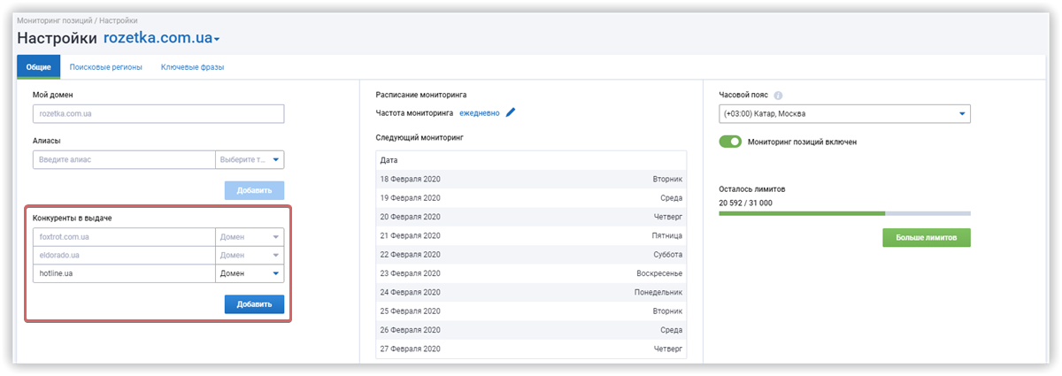The width and height of the screenshot is (1062, 376).
Task: Edit monitoring frequency with pencil icon
Action: coord(511,113)
